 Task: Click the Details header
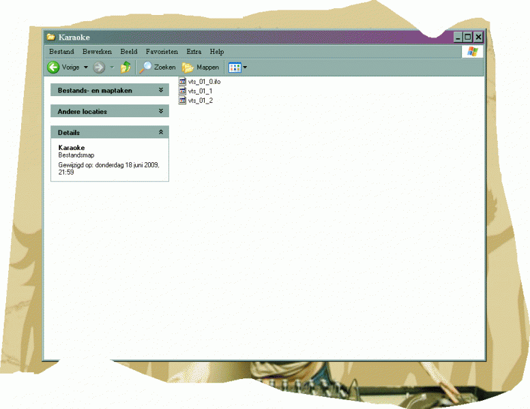[110, 132]
